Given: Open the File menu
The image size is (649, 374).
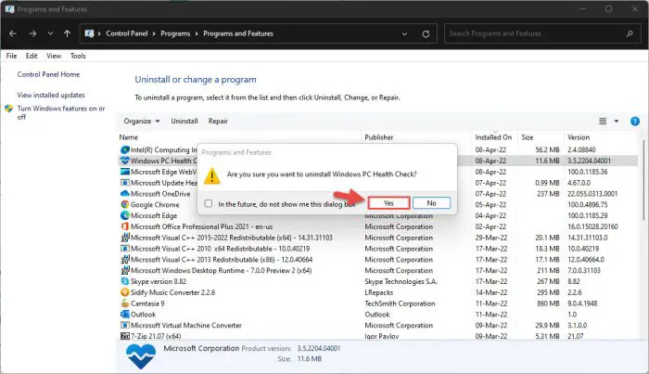Looking at the screenshot, I should (x=11, y=56).
